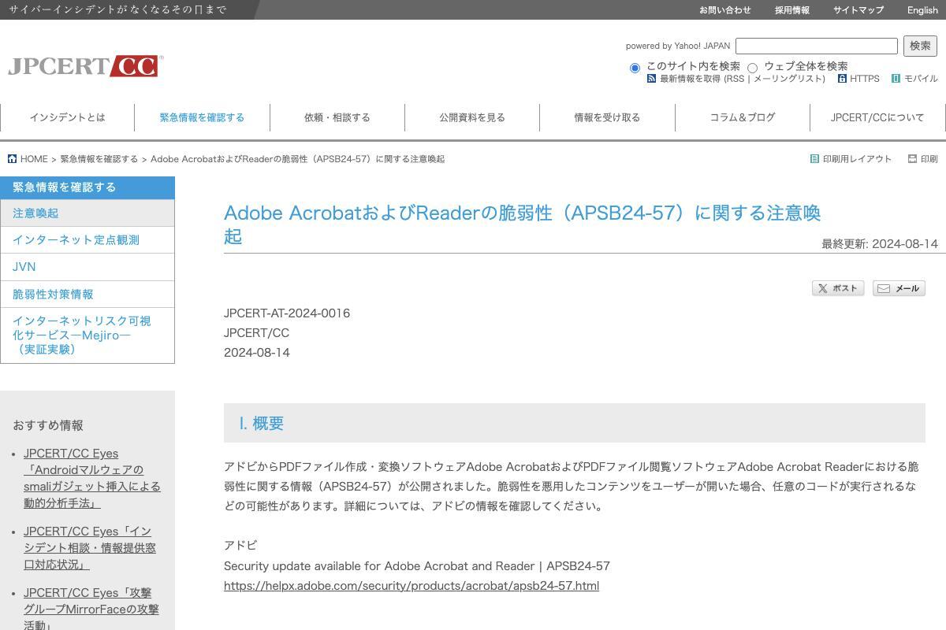Viewport: 946px width, 630px height.
Task: Open Mejiro インターネットリスク可視化サービス sidebar link
Action: click(88, 335)
